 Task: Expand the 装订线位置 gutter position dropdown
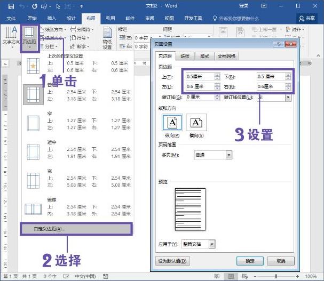click(x=288, y=98)
